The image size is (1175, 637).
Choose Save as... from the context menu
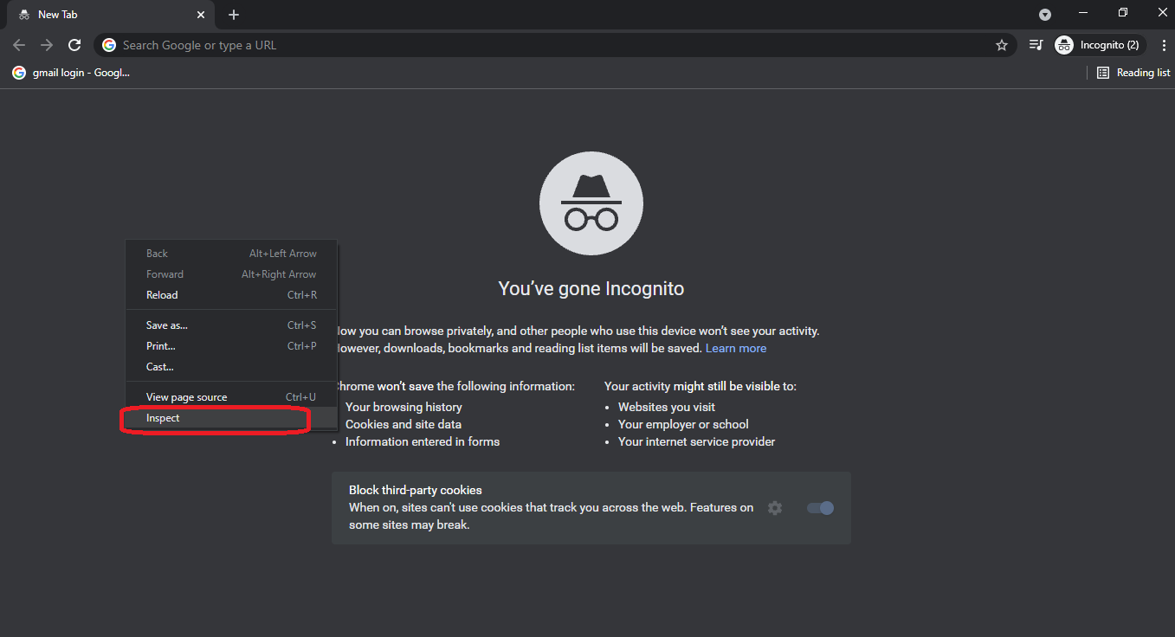pyautogui.click(x=231, y=325)
